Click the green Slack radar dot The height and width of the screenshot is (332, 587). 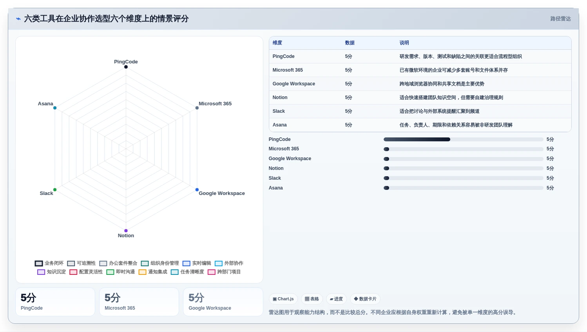(x=55, y=190)
